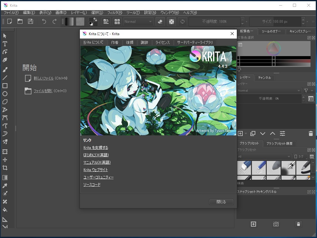Choose the Gradient tool from the toolbox
The image size is (317, 238).
tap(5, 177)
